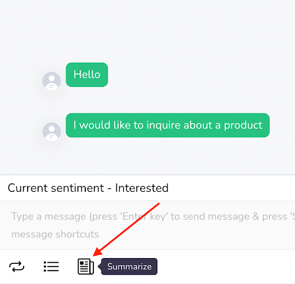The image size is (295, 284).
Task: Click the rephrase loop-arrows icon
Action: point(17,267)
